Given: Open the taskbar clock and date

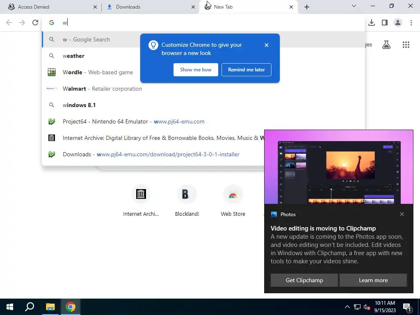Looking at the screenshot, I should point(385,307).
